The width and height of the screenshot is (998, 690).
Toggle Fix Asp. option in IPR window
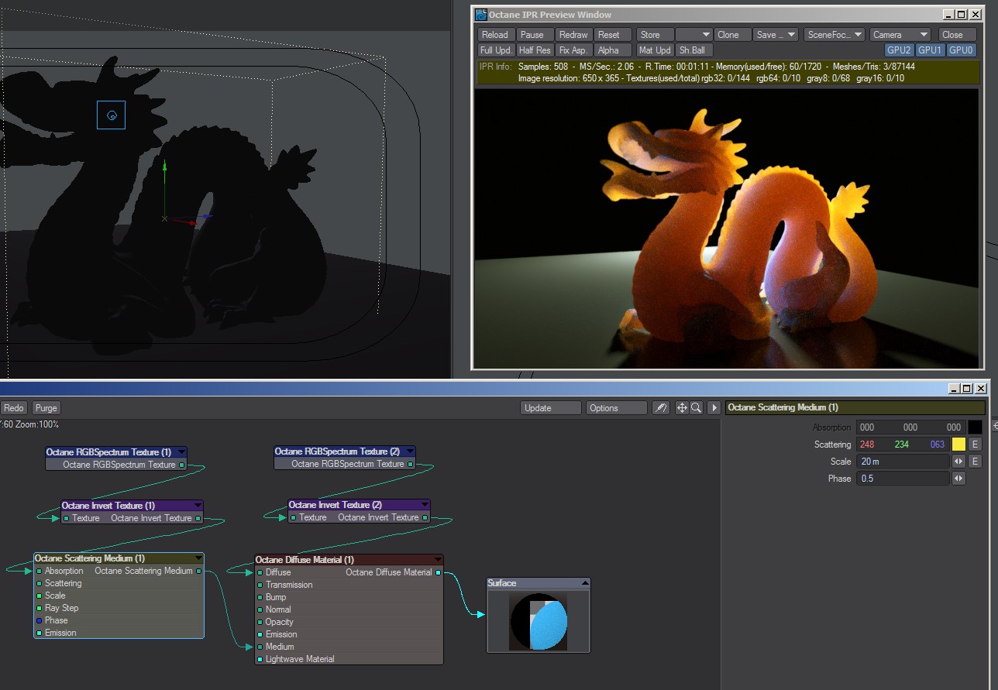574,50
